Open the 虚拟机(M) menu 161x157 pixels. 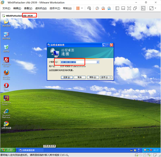click(41, 8)
